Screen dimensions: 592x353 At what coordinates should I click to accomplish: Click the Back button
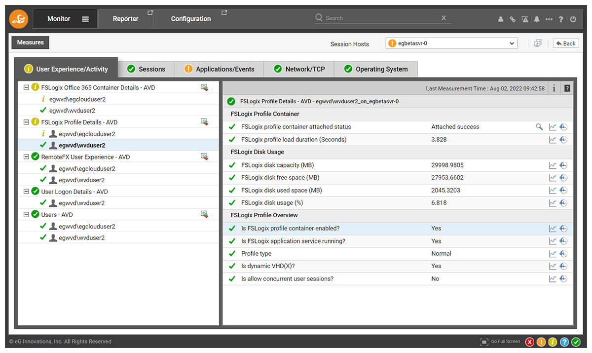[x=566, y=43]
